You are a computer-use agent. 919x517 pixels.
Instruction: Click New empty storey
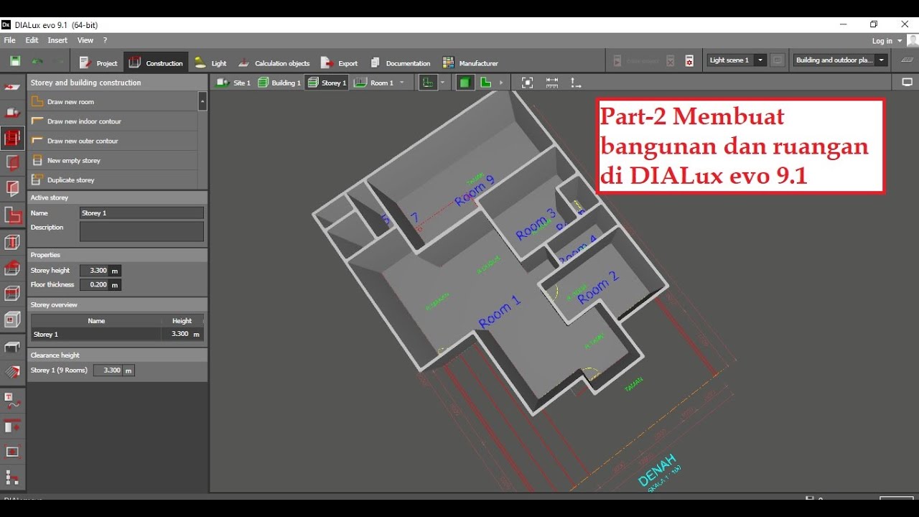pyautogui.click(x=113, y=160)
